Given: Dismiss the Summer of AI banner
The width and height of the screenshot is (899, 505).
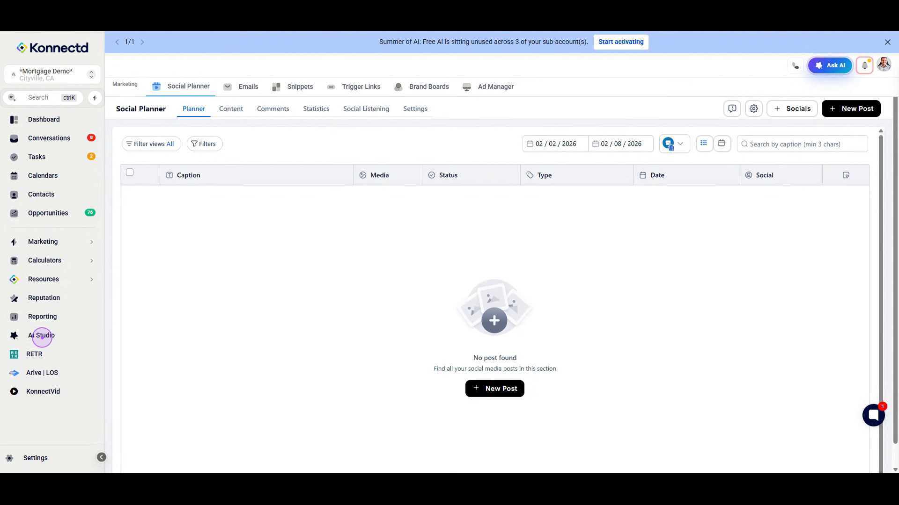Looking at the screenshot, I should 887,42.
